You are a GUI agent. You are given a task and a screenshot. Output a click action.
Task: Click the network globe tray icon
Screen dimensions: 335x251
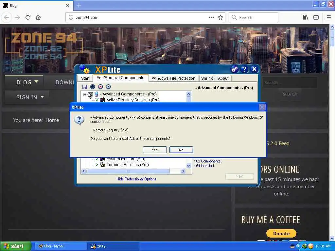pyautogui.click(x=305, y=246)
